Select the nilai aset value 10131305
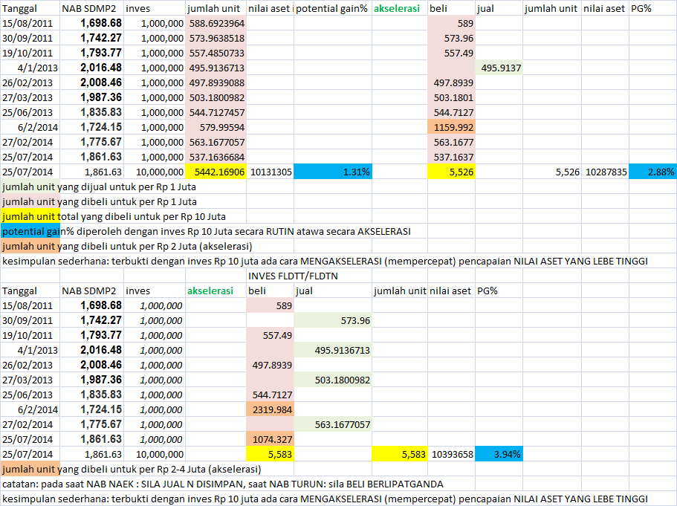Screen dimensions: 677x506 point(271,172)
